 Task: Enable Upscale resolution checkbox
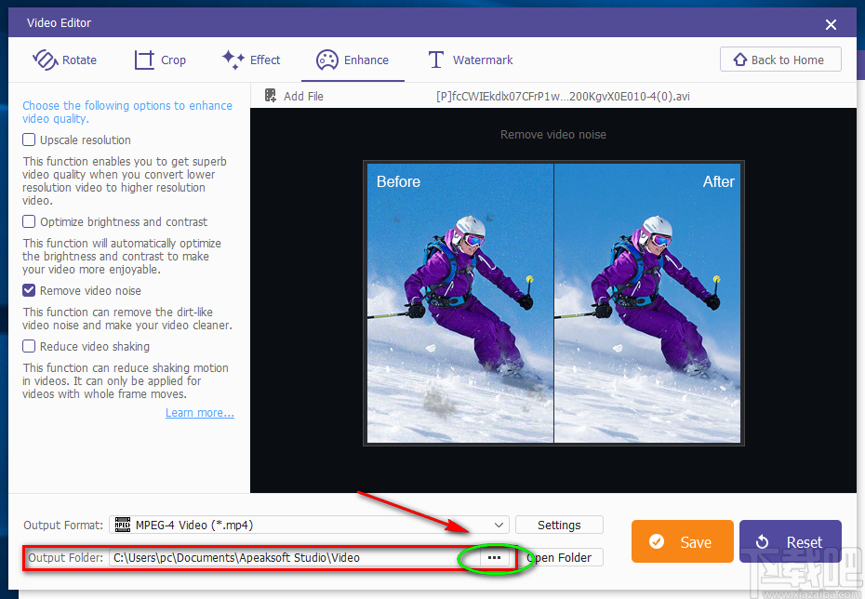pyautogui.click(x=29, y=140)
